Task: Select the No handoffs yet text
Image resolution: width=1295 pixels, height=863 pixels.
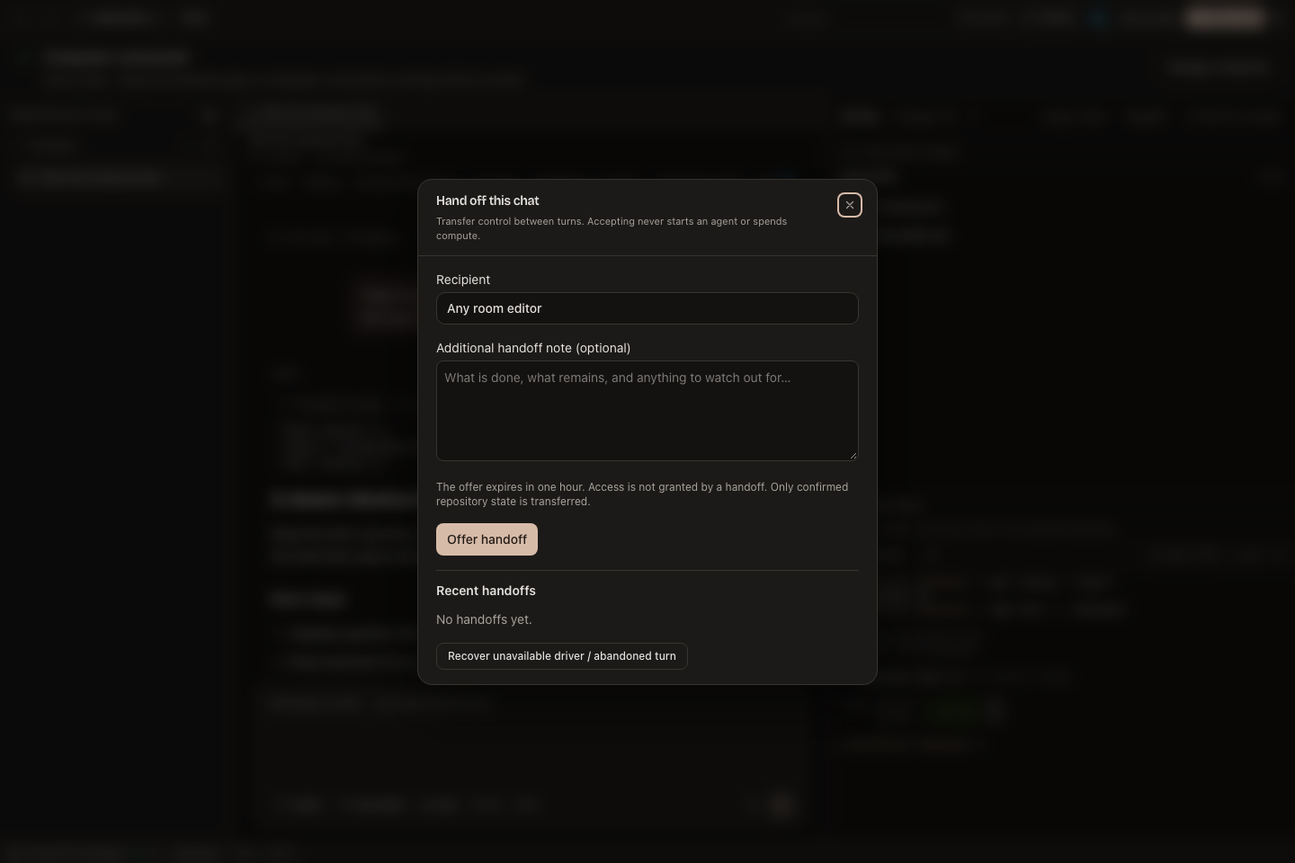Action: click(x=484, y=619)
